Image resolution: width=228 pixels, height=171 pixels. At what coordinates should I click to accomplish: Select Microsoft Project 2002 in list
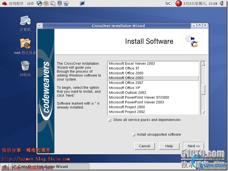[x=153, y=112]
